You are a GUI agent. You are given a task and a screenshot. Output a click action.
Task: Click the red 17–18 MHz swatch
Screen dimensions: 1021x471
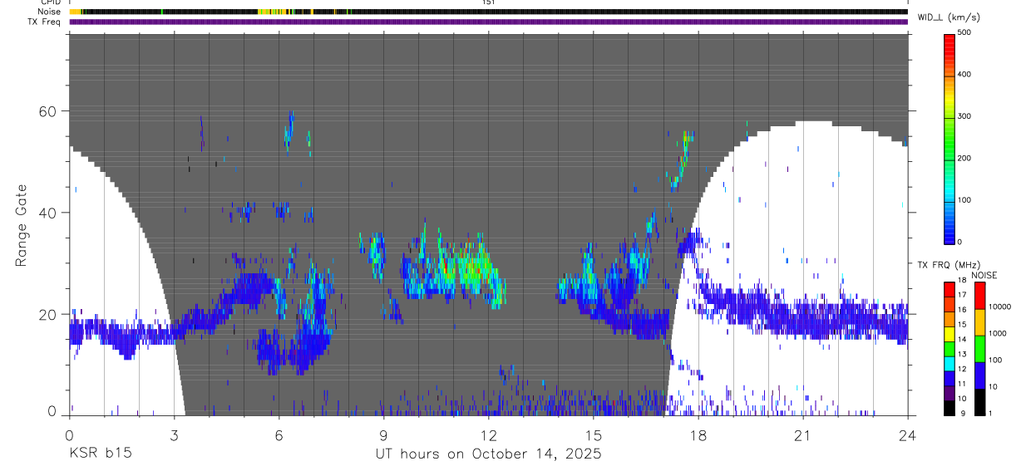[x=949, y=289]
